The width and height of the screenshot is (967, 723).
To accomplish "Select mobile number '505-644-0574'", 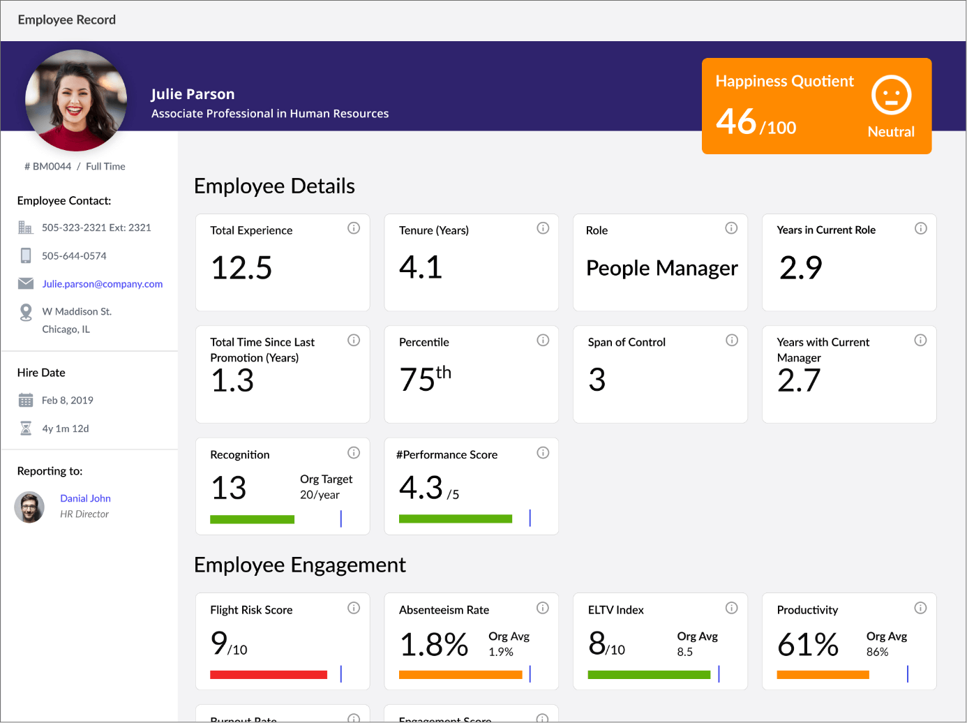I will coord(74,256).
